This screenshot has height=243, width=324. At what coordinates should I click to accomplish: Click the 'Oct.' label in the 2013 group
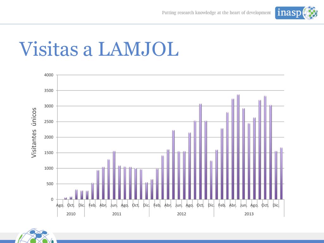point(265,205)
